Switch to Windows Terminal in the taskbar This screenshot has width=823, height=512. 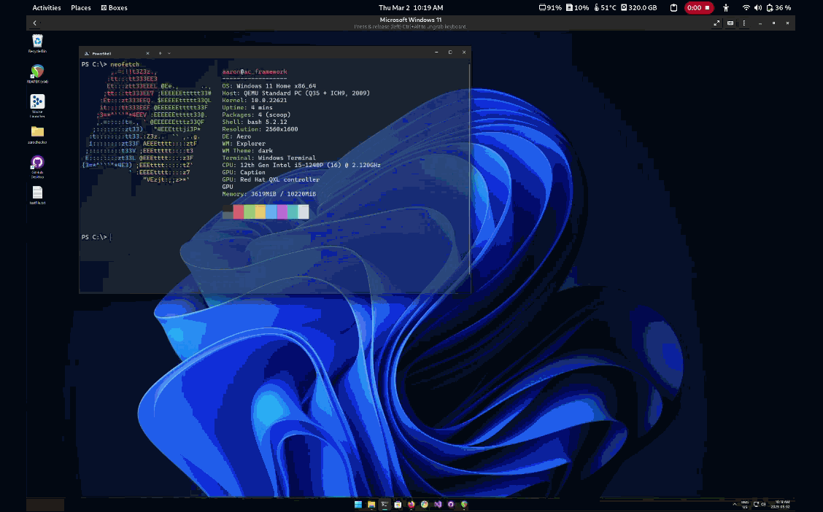tap(385, 504)
